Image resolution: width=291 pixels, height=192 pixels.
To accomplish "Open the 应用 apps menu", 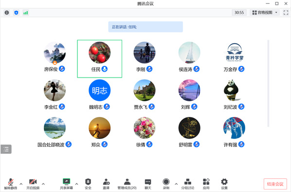I will [206, 184].
